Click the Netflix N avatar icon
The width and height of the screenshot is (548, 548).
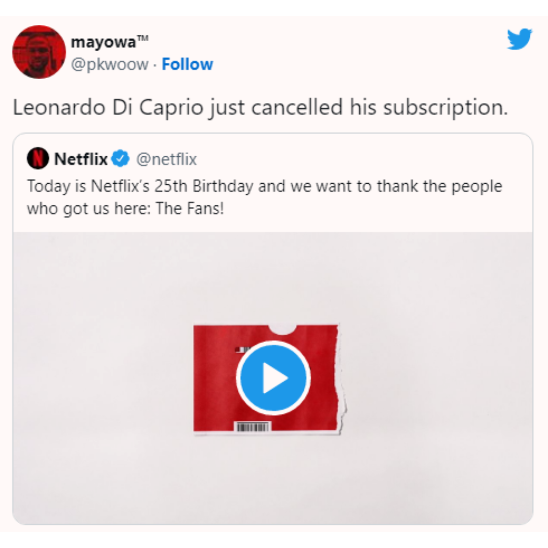pos(38,159)
